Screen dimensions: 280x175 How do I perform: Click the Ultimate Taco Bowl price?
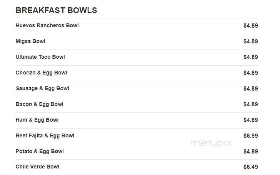click(x=251, y=57)
